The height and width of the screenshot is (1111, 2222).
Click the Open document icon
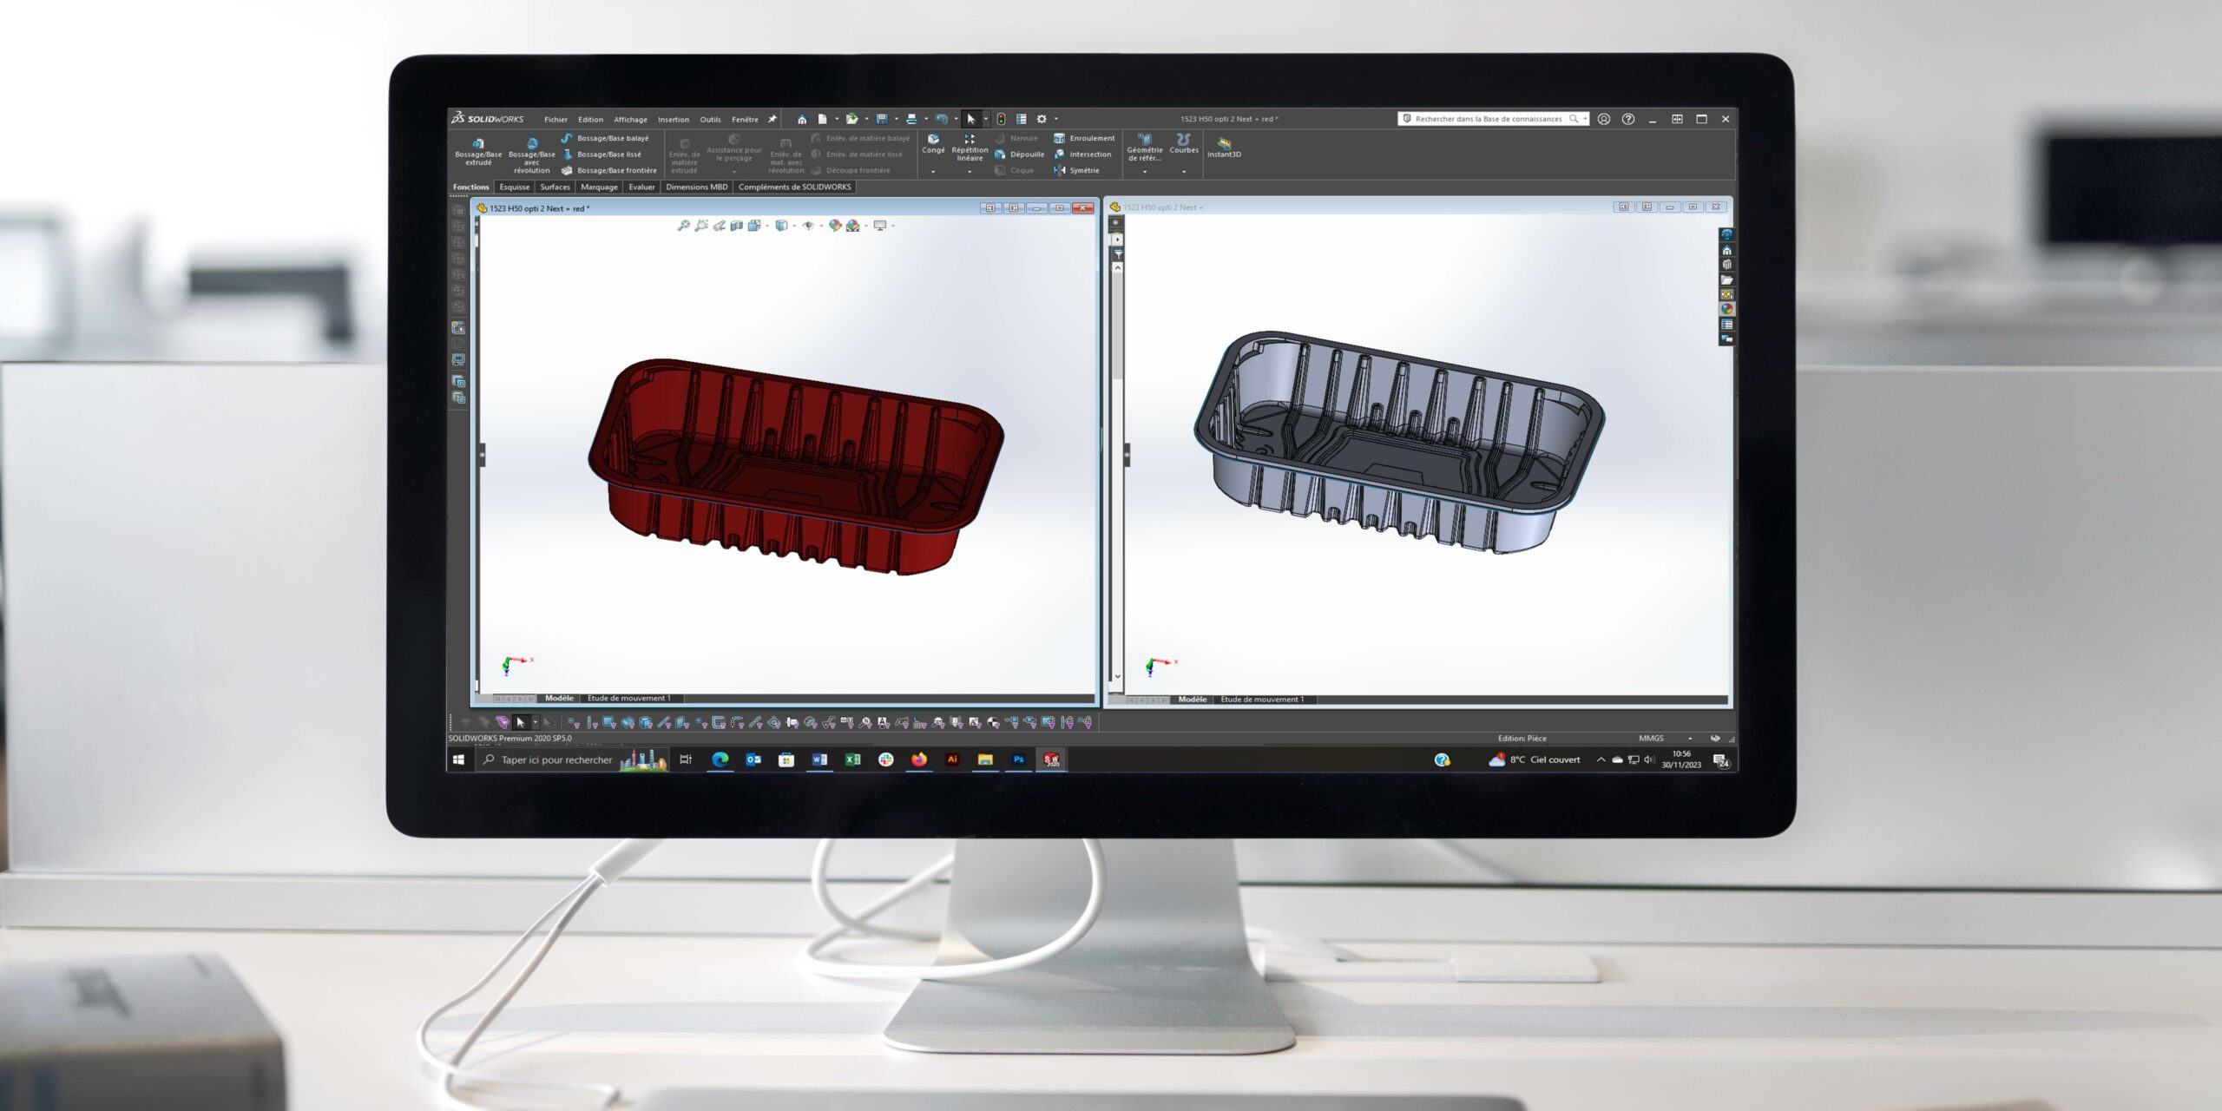tap(851, 119)
